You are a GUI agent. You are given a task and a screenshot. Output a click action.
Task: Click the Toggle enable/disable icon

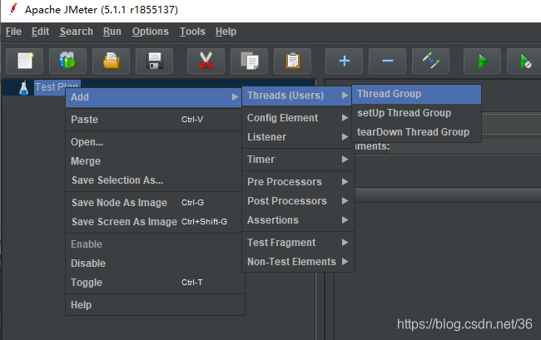(430, 61)
